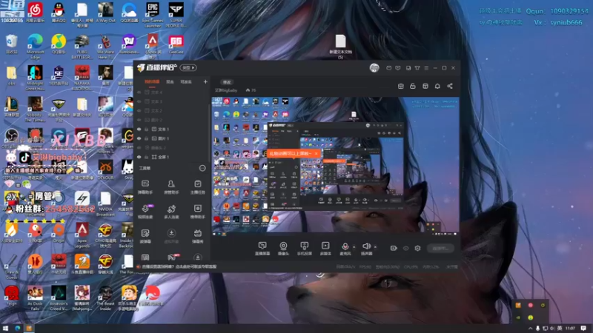Expand speaker device arrow

point(375,247)
